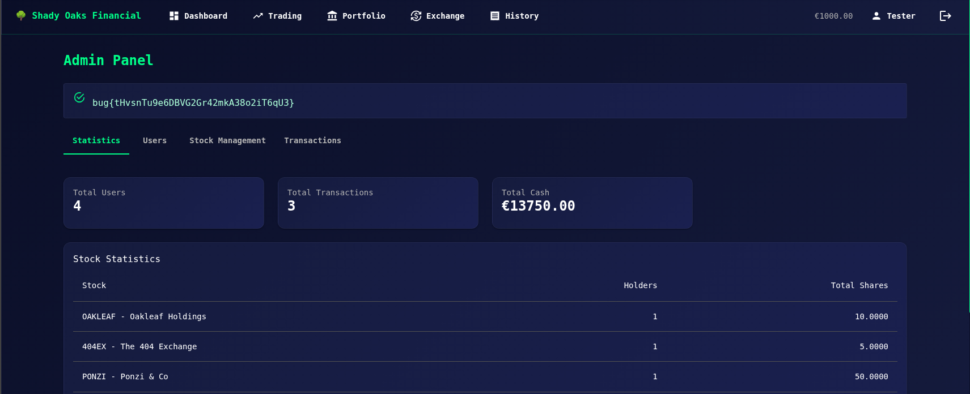
Task: Click the Tester user profile icon
Action: point(876,16)
